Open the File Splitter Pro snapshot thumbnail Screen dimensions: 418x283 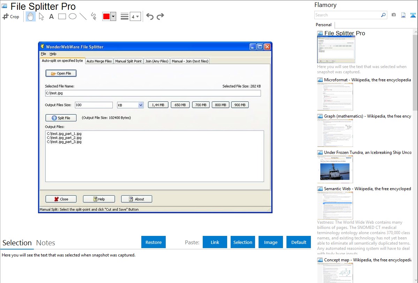pos(336,50)
